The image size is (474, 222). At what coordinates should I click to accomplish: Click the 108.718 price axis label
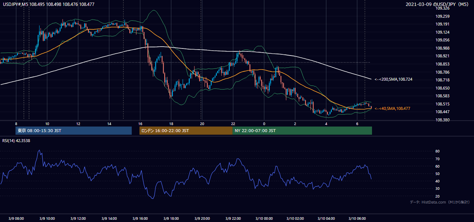point(442,80)
